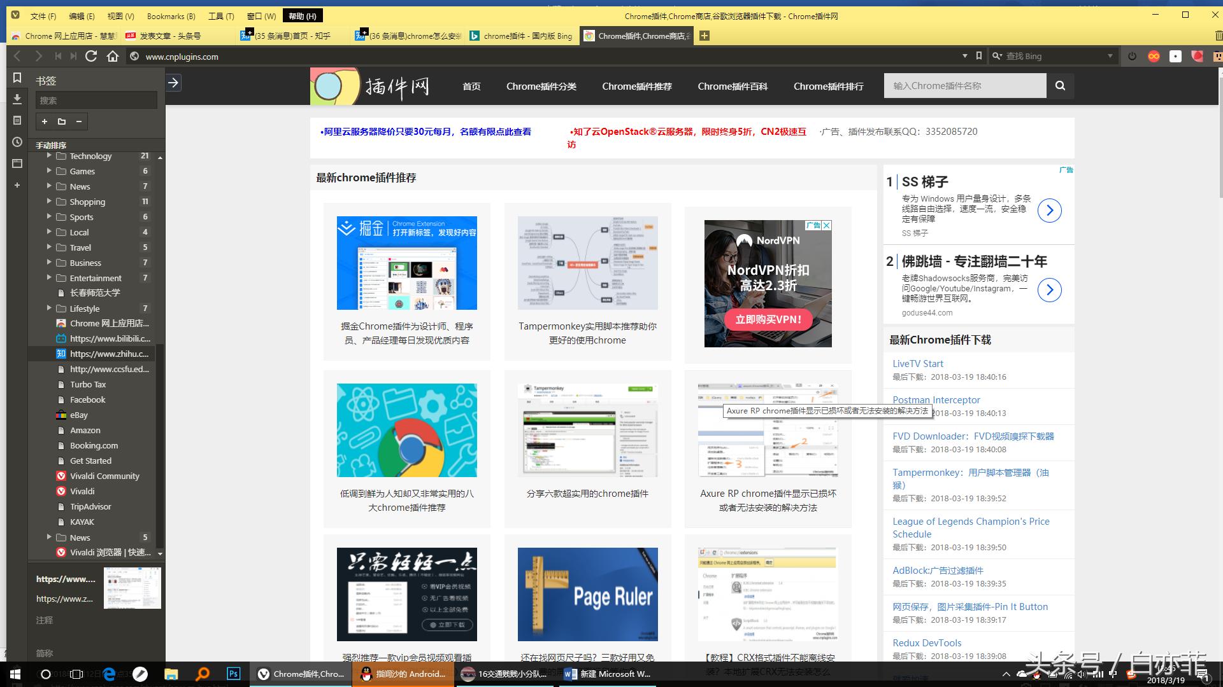Open the Downloads panel icon
1223x687 pixels.
pyautogui.click(x=17, y=100)
